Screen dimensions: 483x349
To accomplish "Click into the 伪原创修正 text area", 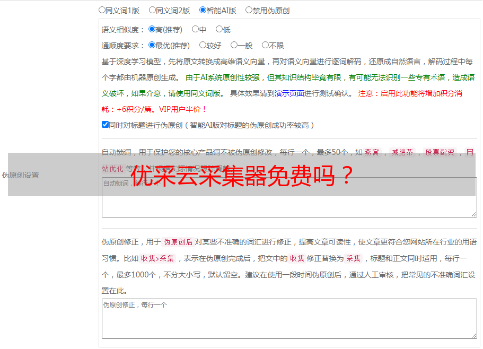I will click(289, 318).
